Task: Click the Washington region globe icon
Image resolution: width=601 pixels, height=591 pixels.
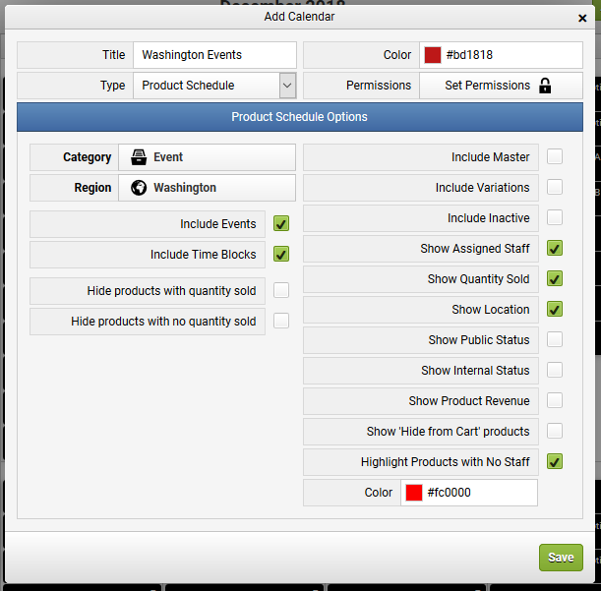Action: click(139, 188)
